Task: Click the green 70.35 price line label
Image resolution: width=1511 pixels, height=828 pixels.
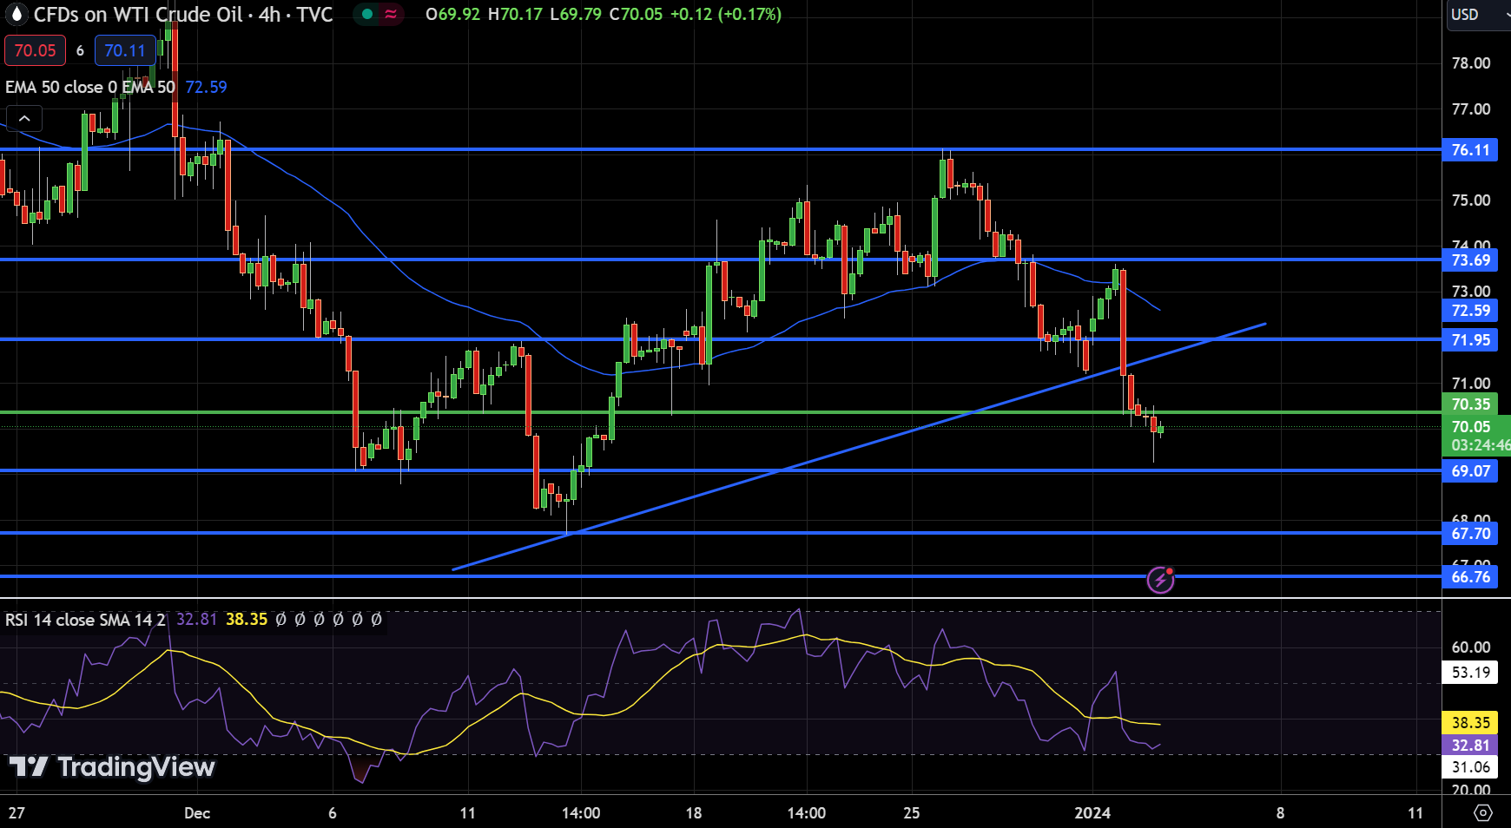Action: (x=1470, y=404)
